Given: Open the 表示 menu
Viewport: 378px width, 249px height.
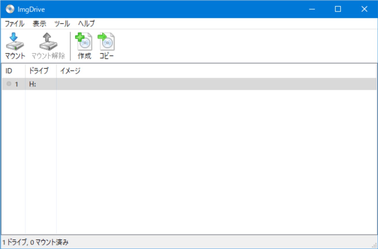Looking at the screenshot, I should pyautogui.click(x=39, y=24).
